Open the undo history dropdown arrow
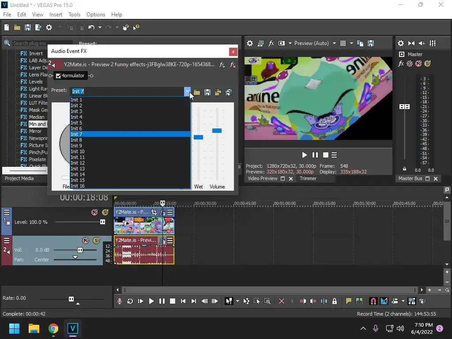Screen dimensions: 452x339 coord(100,27)
